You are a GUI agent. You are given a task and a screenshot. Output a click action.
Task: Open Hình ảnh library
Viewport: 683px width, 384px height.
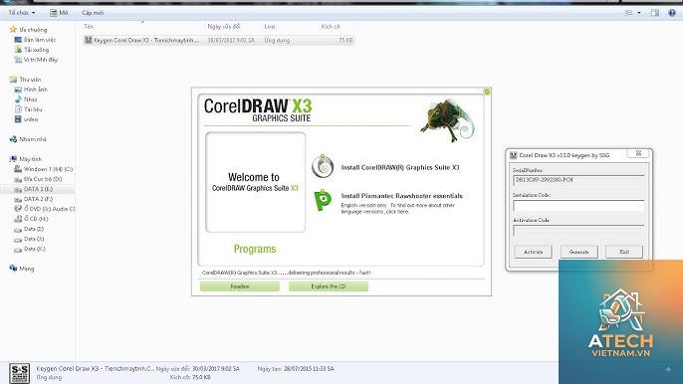pos(31,90)
